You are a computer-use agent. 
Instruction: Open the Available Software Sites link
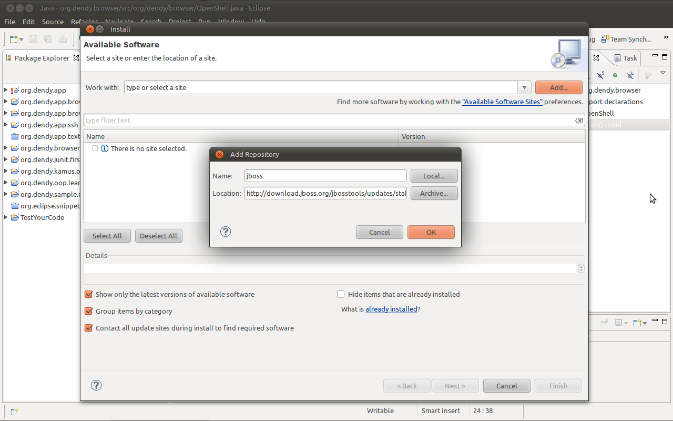pos(502,102)
